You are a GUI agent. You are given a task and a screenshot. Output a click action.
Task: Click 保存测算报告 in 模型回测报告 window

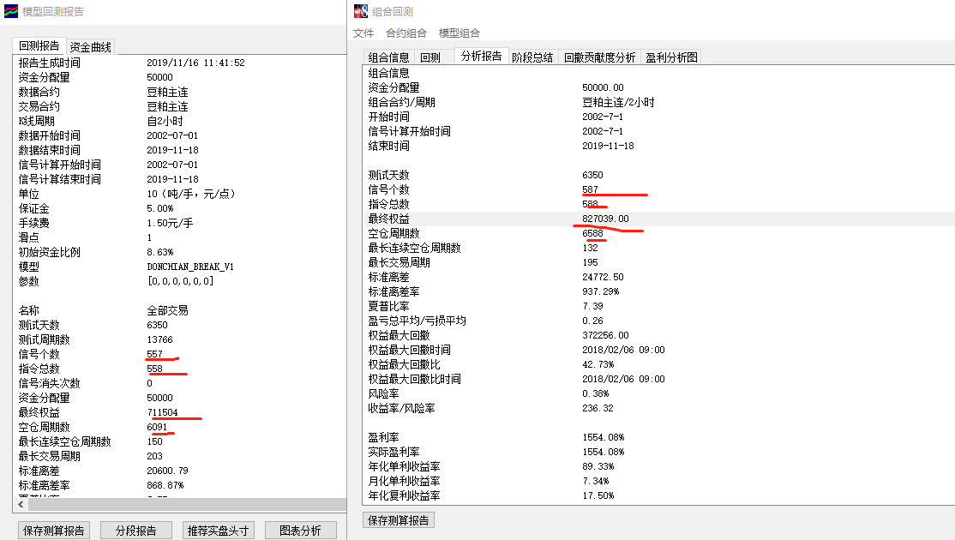point(54,531)
